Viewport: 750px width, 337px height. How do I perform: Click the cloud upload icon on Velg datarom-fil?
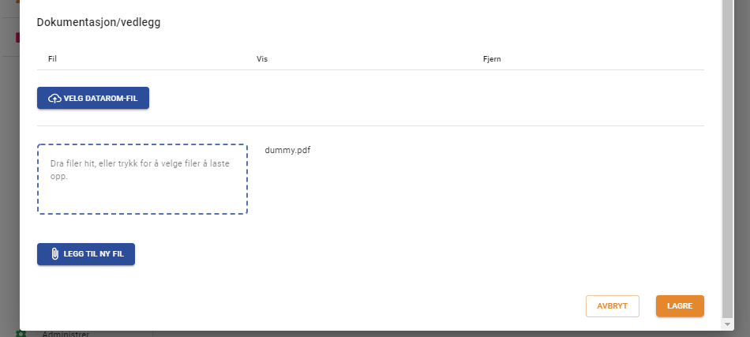tap(54, 99)
